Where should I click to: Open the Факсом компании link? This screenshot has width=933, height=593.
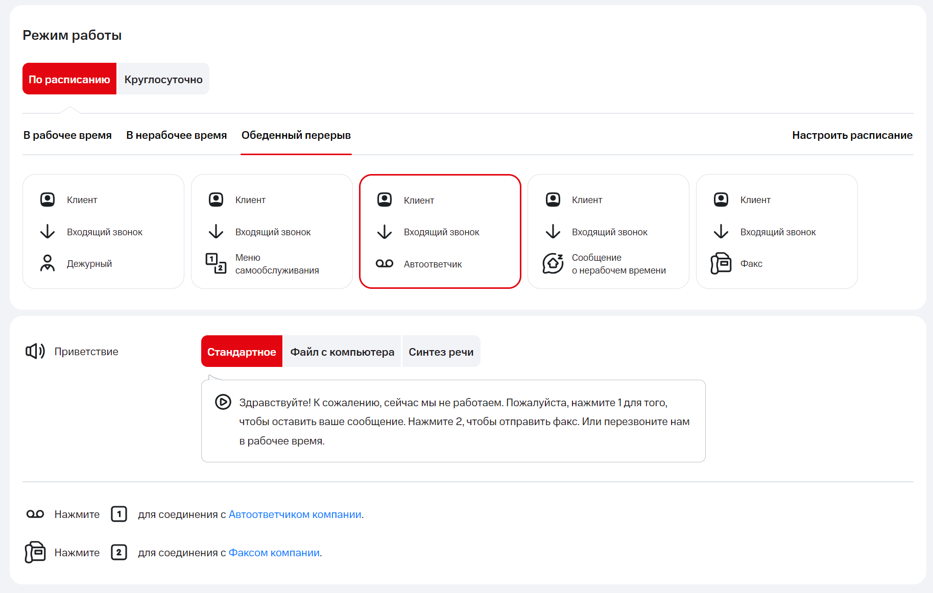[274, 553]
